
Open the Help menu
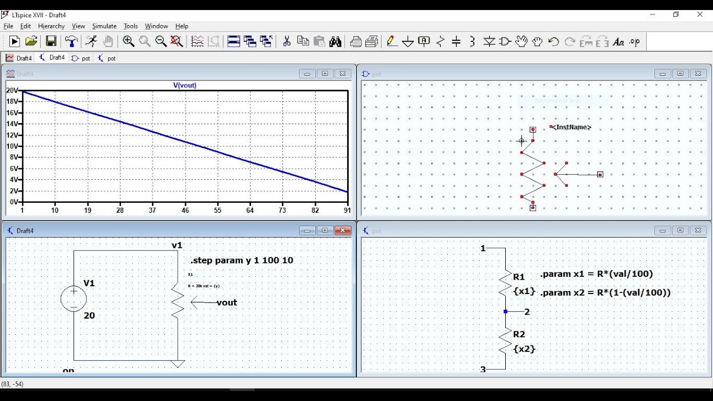[182, 26]
